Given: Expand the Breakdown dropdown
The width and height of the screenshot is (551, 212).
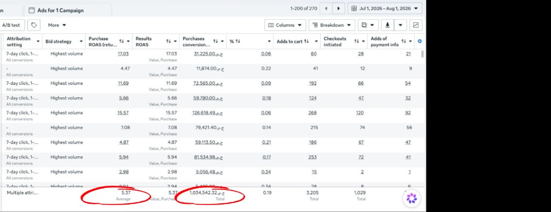Looking at the screenshot, I should click(x=331, y=25).
